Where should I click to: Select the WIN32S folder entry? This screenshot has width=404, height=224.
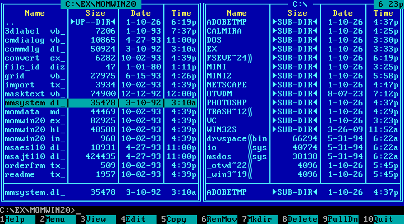tap(222, 129)
